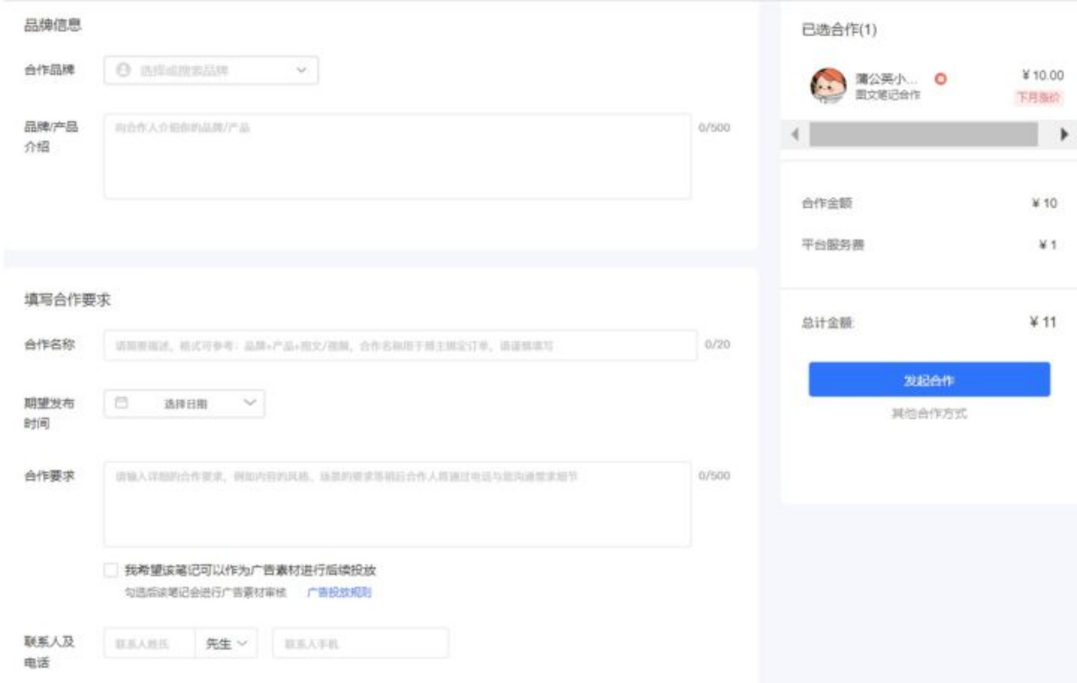Click the 联系人姓氏 input field

[149, 643]
